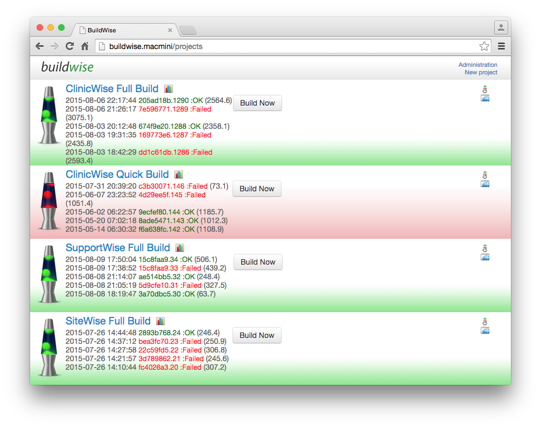Open the git diff icon for ClinicWise Quick Build
This screenshot has height=428, width=541.
[x=484, y=175]
